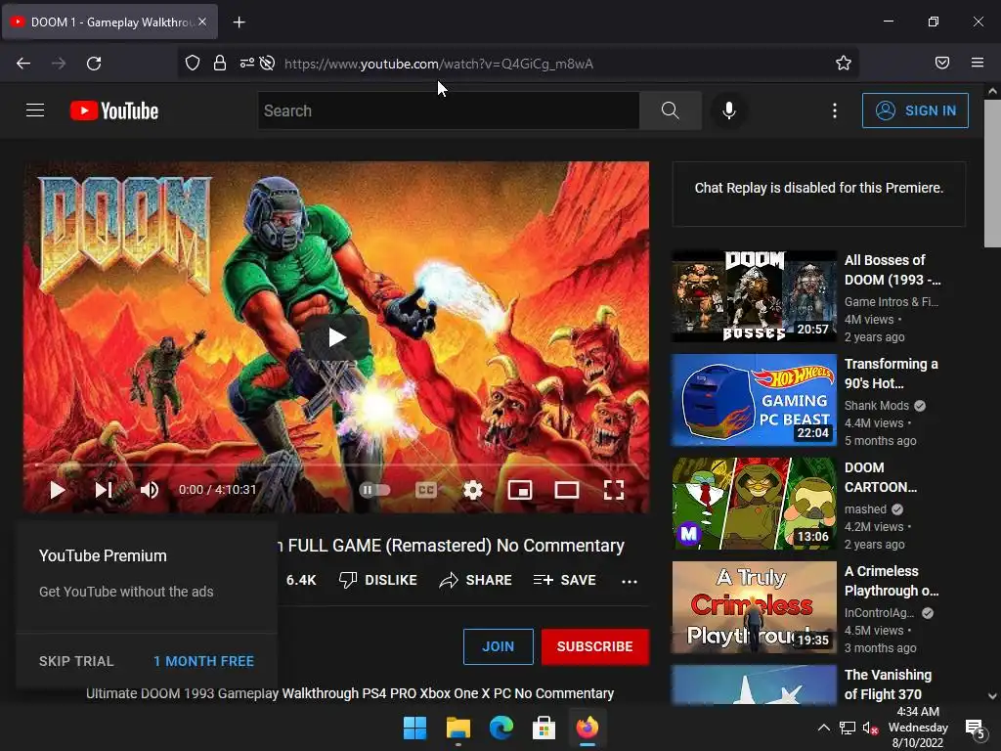The height and width of the screenshot is (751, 1001).
Task: Open YouTube settings three-dot menu
Action: [x=835, y=110]
